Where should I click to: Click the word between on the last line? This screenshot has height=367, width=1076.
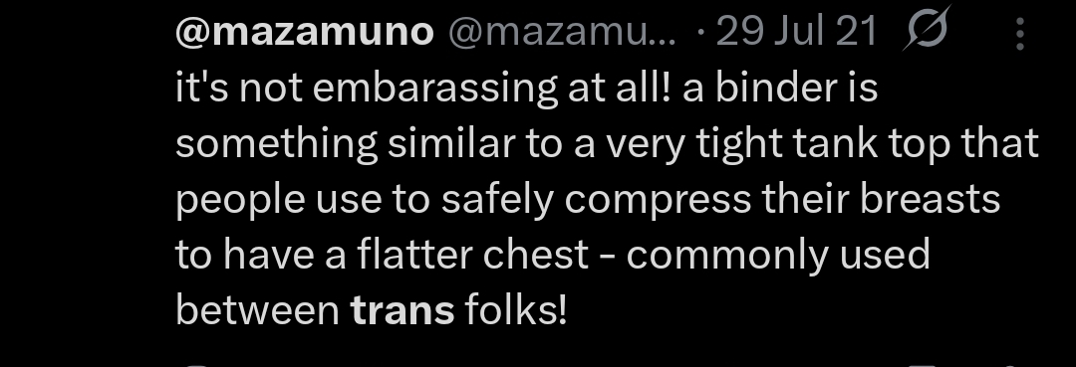(257, 310)
